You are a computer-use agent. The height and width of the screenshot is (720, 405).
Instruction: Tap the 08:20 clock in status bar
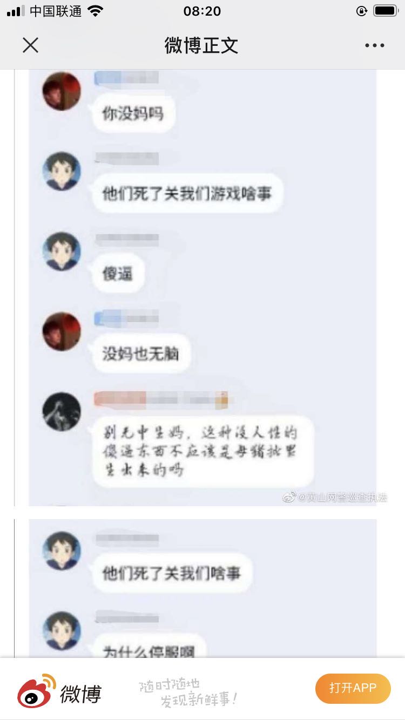coord(202,11)
